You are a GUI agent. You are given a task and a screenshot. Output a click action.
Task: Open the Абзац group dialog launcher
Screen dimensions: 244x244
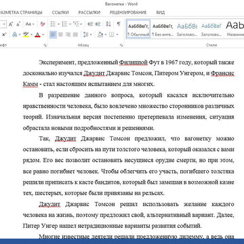click(x=121, y=45)
